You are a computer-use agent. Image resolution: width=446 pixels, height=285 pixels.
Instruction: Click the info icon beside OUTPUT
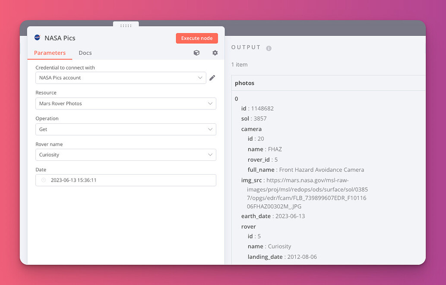pos(269,48)
